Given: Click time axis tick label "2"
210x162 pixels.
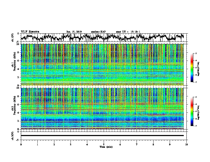Looking at the screenshot, I should (x=54, y=145).
